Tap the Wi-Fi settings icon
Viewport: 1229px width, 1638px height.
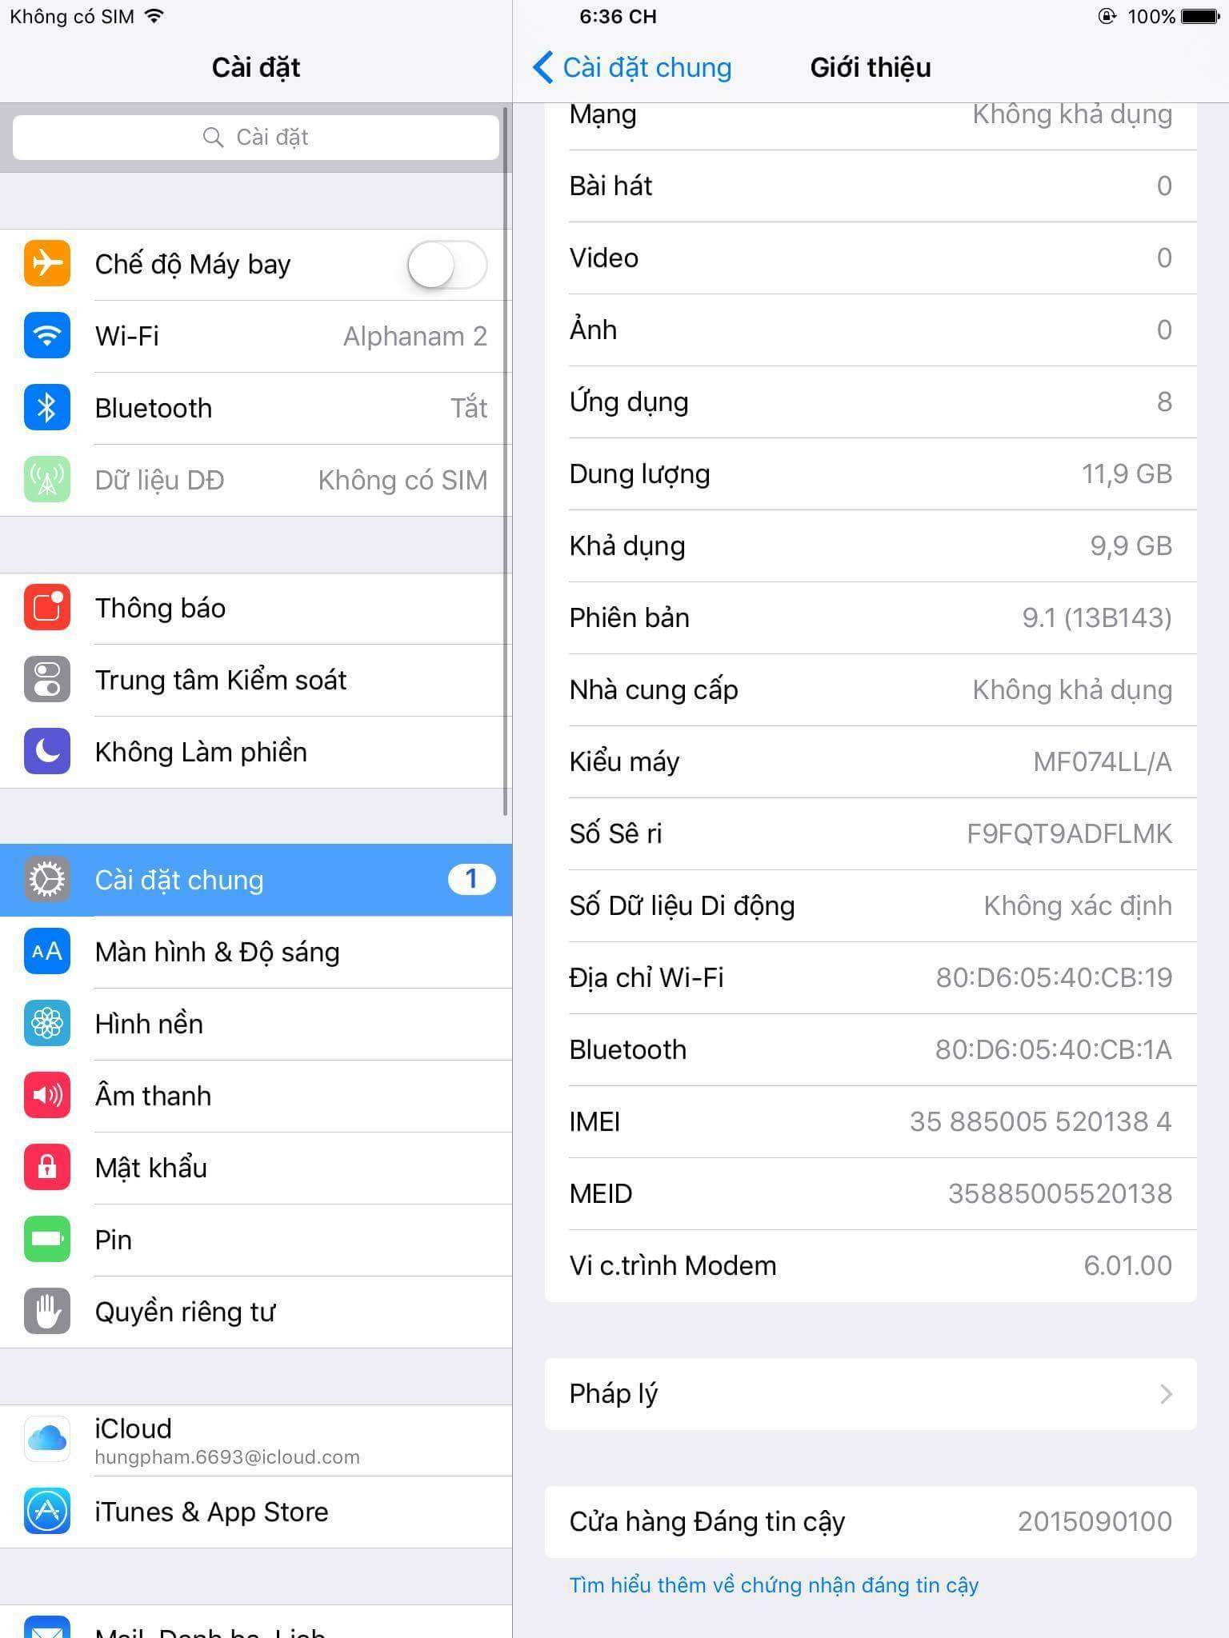pos(47,335)
